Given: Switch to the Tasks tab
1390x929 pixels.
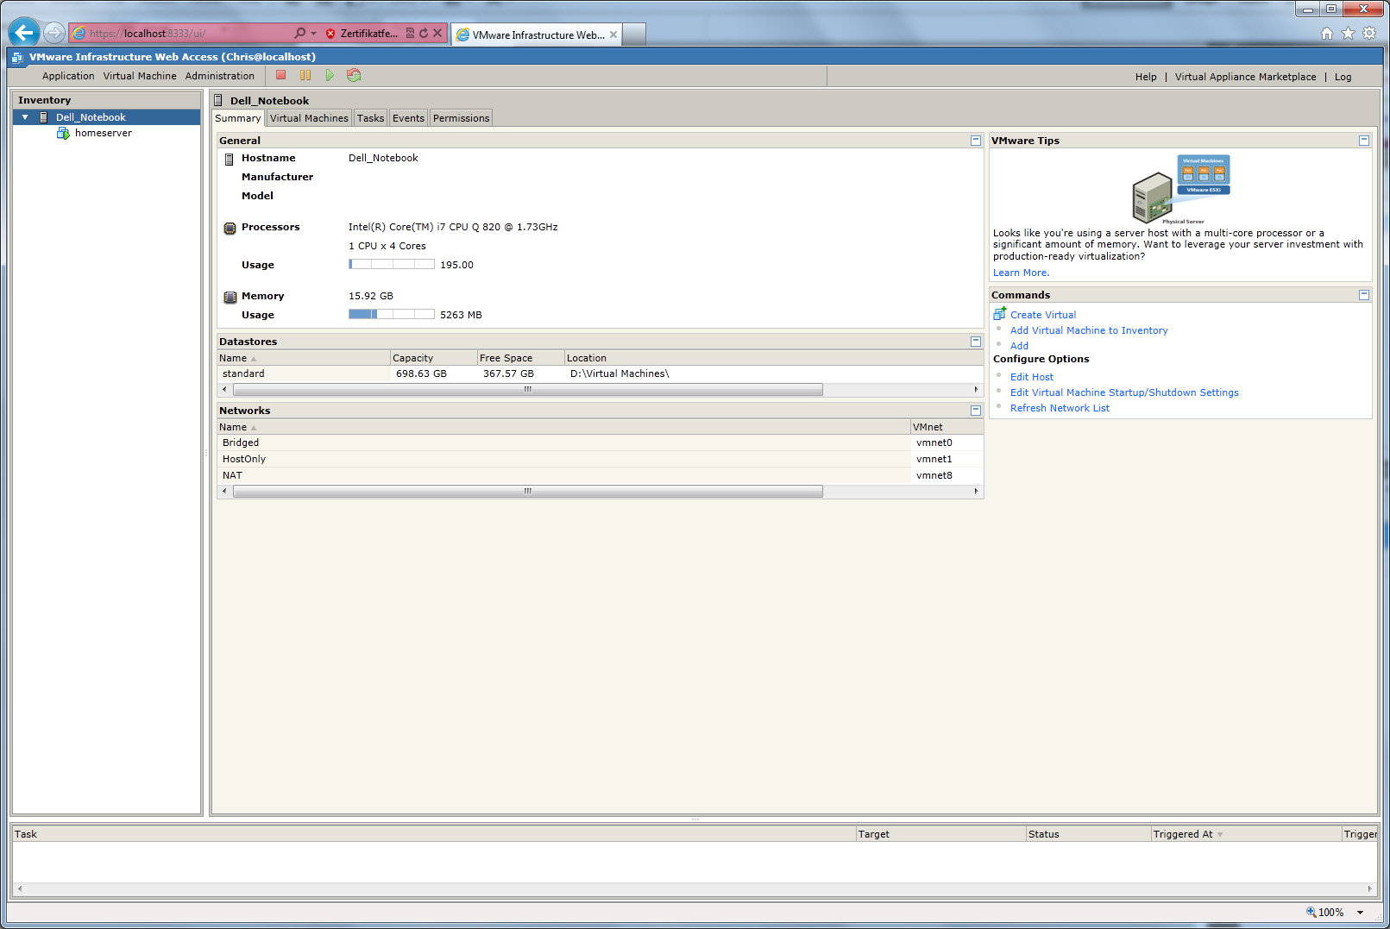Looking at the screenshot, I should (370, 118).
